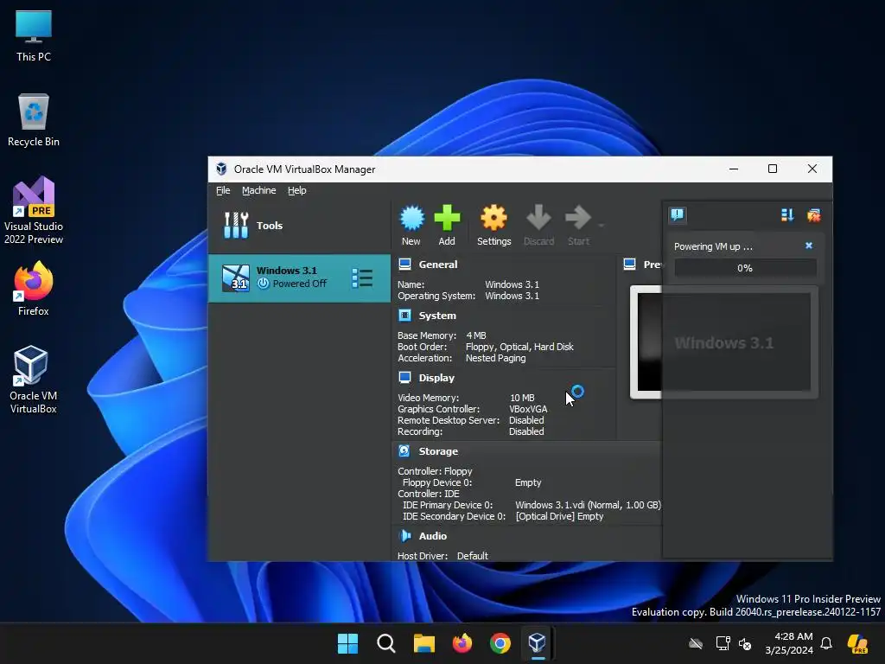885x664 pixels.
Task: Minimize the VirtualBox Manager window
Action: [x=734, y=169]
